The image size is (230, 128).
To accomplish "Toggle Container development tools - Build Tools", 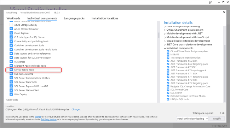I will pos(11,49).
